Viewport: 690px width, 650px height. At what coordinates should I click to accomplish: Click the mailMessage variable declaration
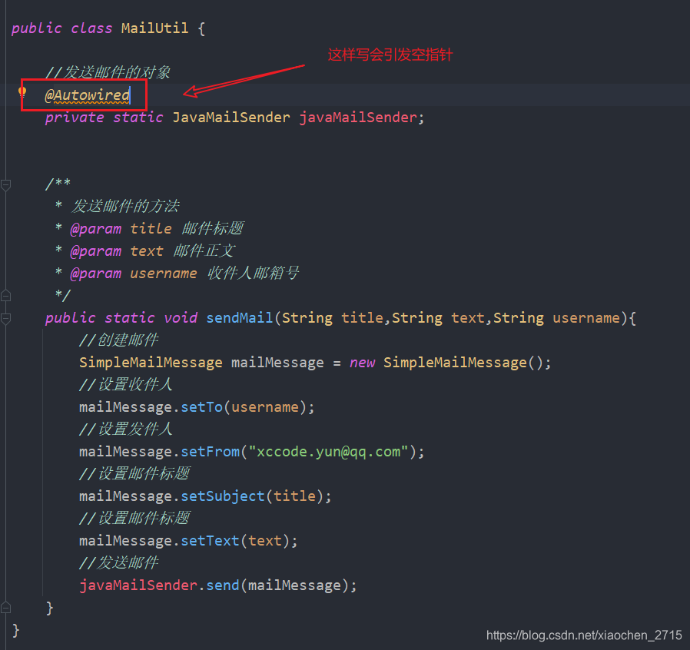pos(277,363)
